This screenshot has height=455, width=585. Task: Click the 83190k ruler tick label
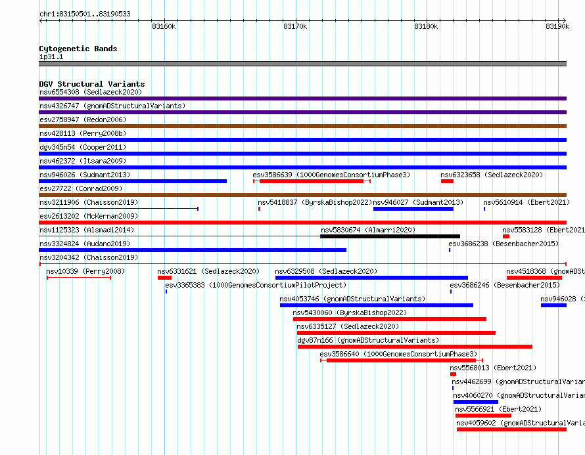tap(557, 26)
